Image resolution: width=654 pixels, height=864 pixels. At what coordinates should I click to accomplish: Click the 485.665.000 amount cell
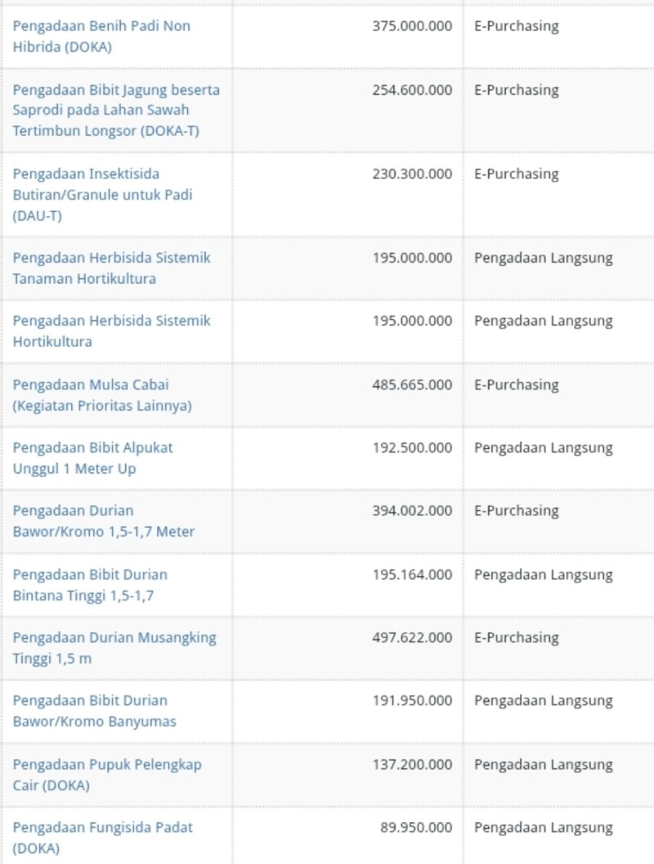point(412,385)
